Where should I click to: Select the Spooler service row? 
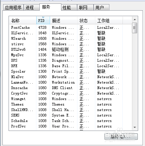[70, 71]
